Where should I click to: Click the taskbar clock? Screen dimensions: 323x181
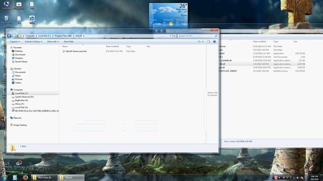tap(314, 177)
